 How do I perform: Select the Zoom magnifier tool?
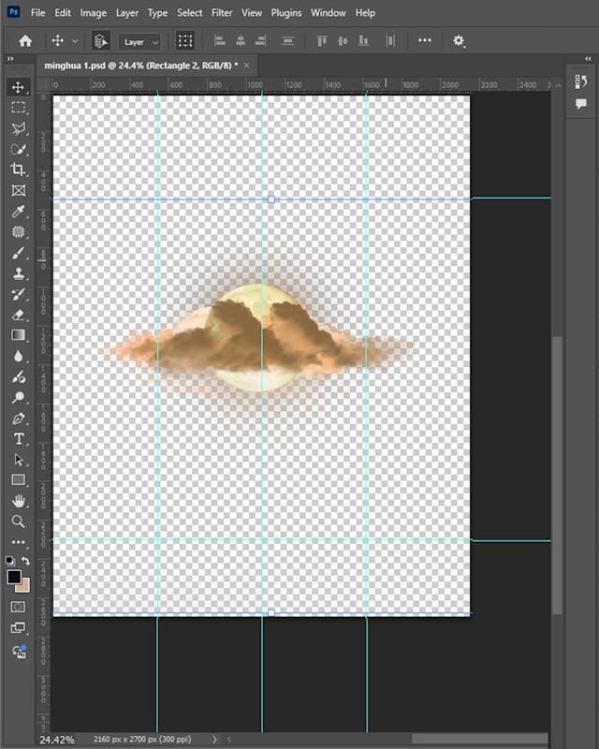point(18,521)
